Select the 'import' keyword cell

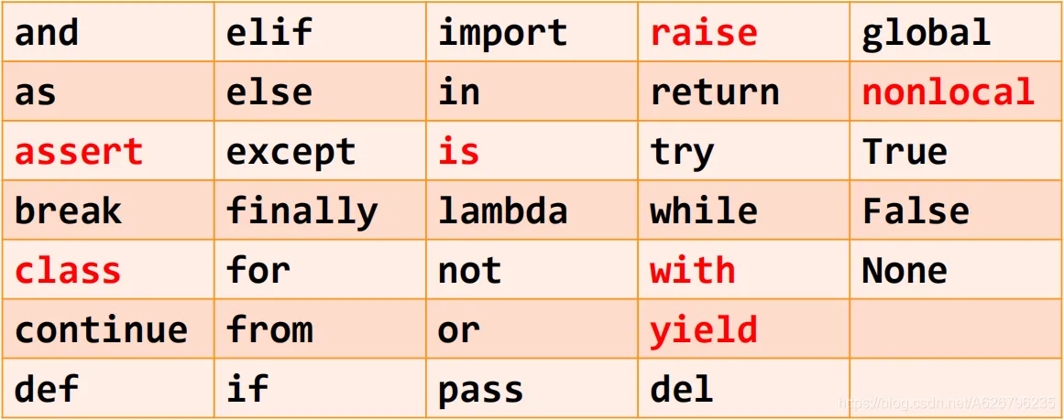[532, 32]
